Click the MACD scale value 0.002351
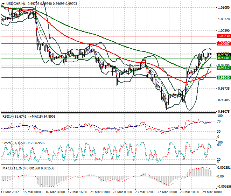The width and height of the screenshot is (231, 196). [x=224, y=168]
